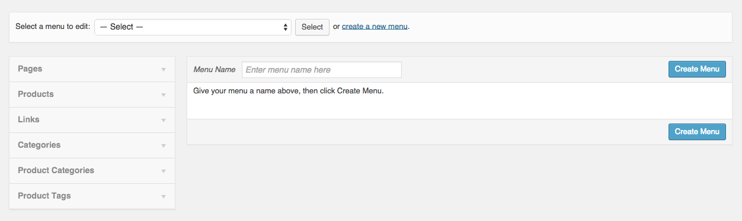Click the Pages section title

pos(30,69)
